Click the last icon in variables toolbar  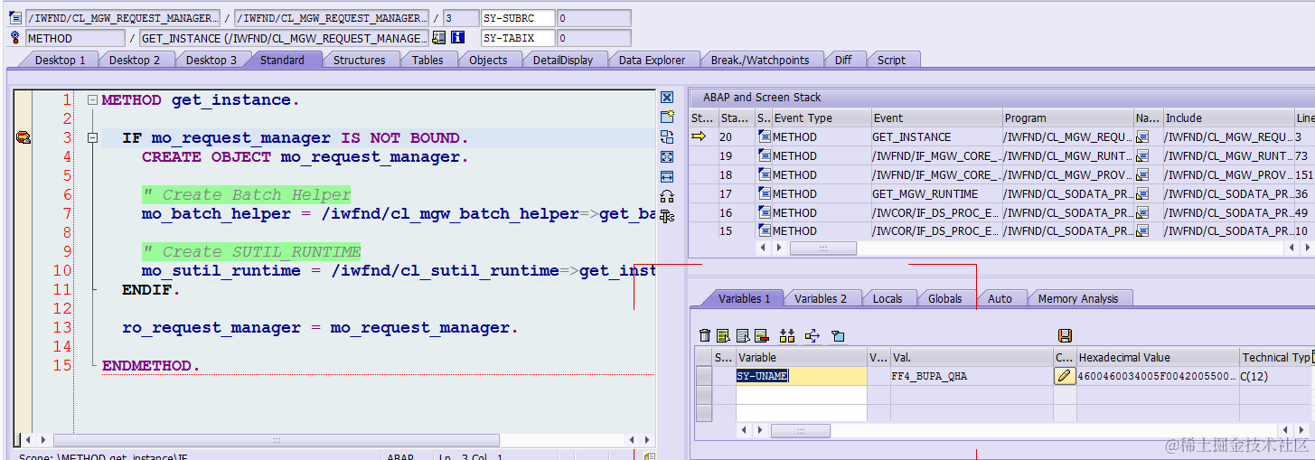[838, 335]
